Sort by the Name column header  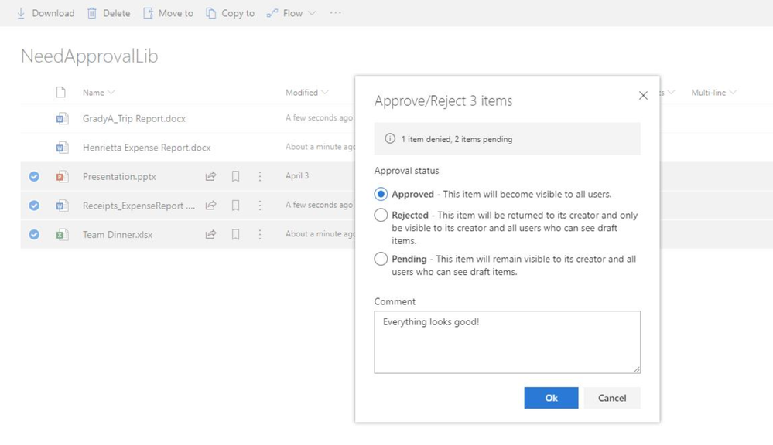(x=98, y=93)
